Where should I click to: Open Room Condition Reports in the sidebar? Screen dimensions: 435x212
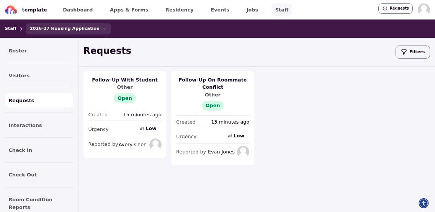tap(39, 204)
